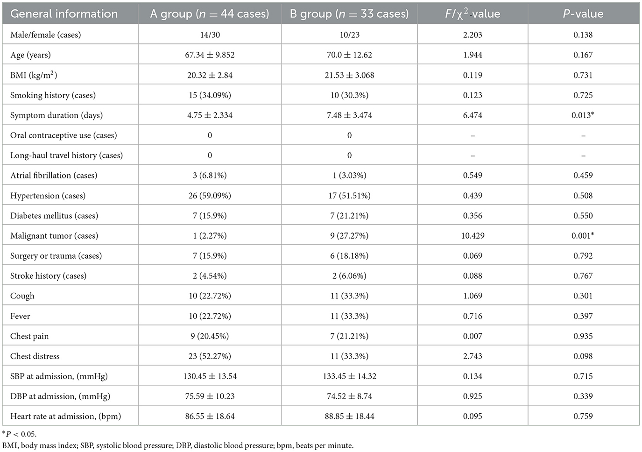Image resolution: width=642 pixels, height=452 pixels.
Task: Select the A group column header
Action: (x=210, y=14)
